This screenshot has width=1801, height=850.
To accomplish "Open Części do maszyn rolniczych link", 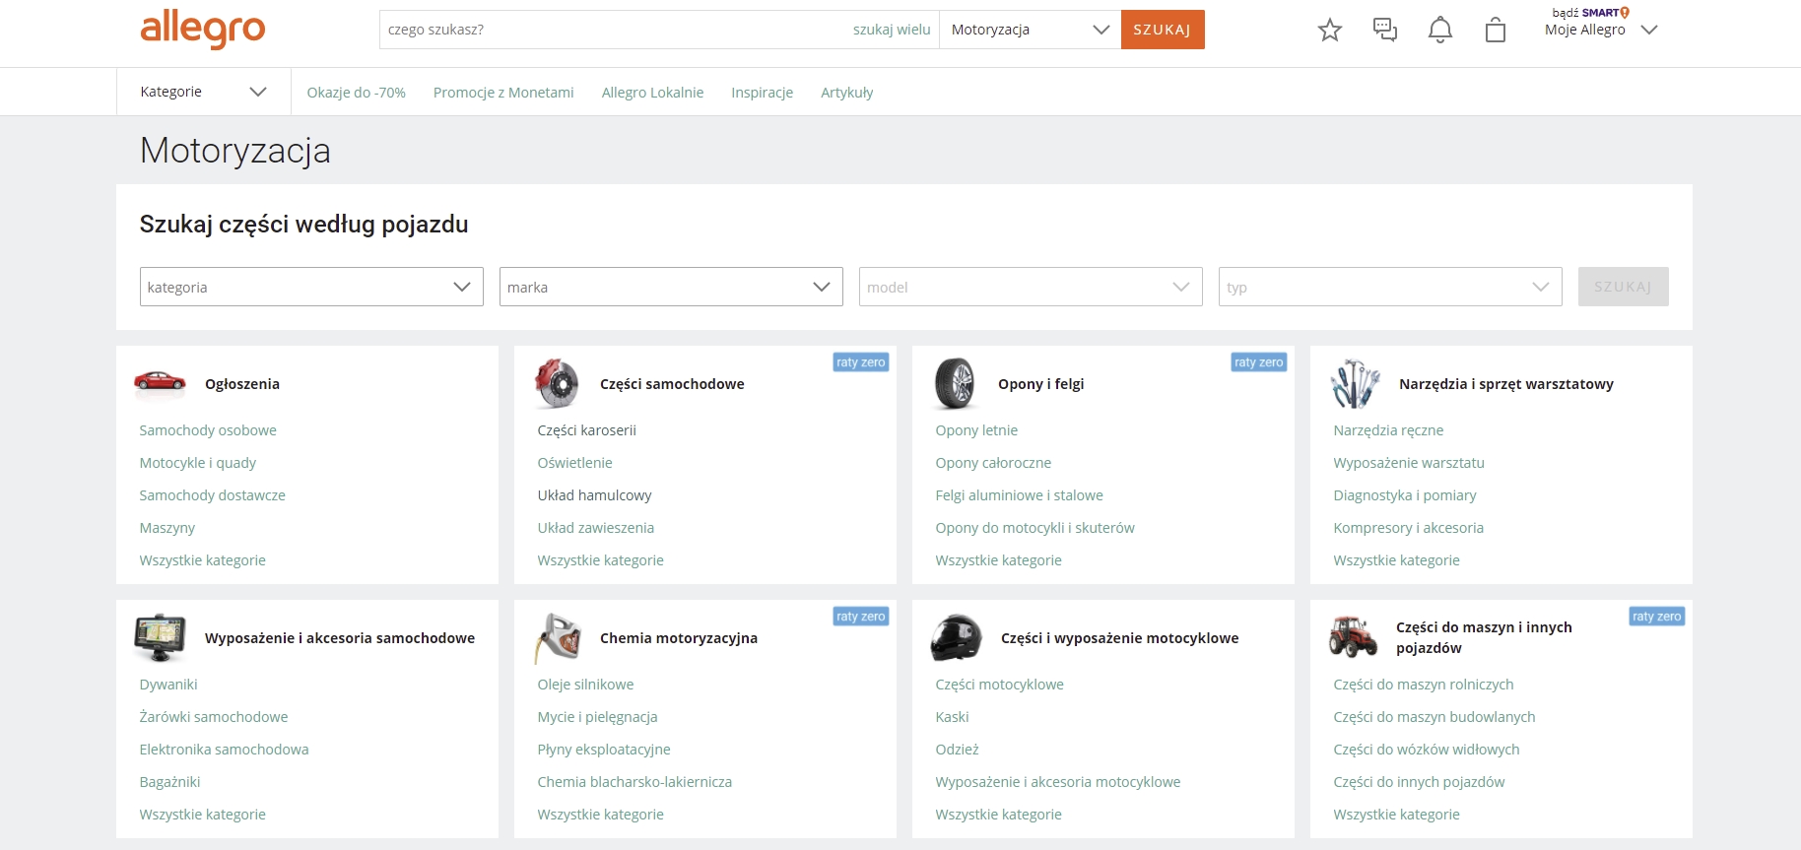I will tap(1424, 685).
